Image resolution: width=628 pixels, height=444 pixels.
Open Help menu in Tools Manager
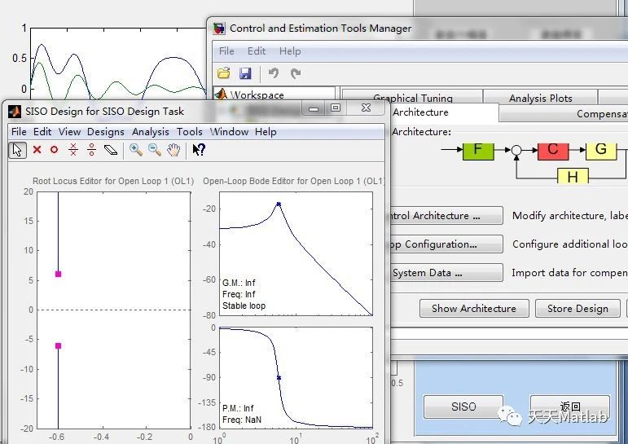pyautogui.click(x=290, y=51)
